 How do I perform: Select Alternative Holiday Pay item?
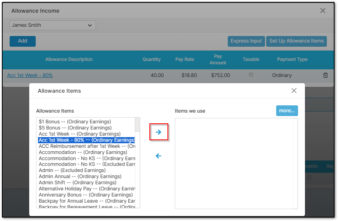coord(87,189)
